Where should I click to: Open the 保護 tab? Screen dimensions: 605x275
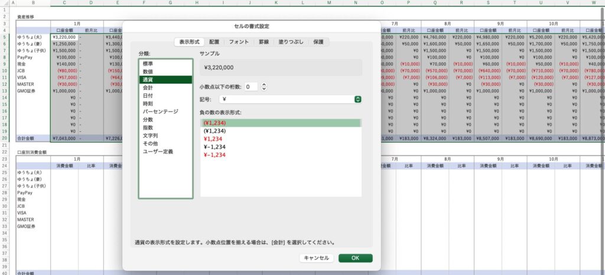[318, 42]
